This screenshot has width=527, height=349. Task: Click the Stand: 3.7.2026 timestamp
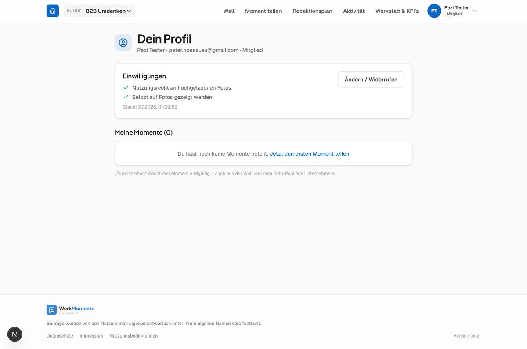point(150,107)
